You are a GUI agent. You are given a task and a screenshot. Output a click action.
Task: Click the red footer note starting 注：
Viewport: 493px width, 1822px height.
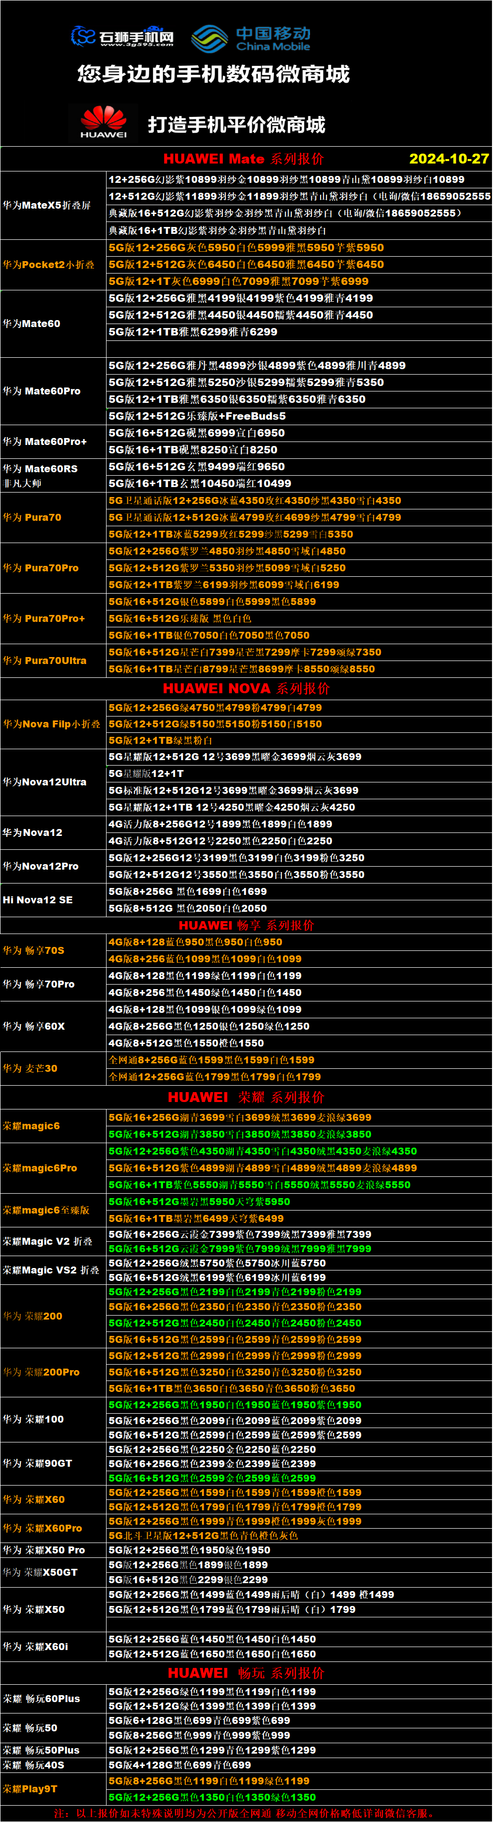(x=245, y=1814)
